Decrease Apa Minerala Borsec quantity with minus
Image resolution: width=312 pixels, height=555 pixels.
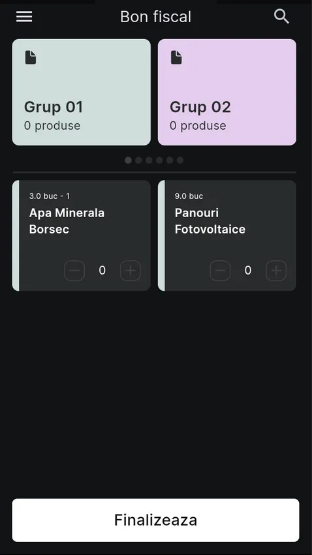(x=74, y=271)
